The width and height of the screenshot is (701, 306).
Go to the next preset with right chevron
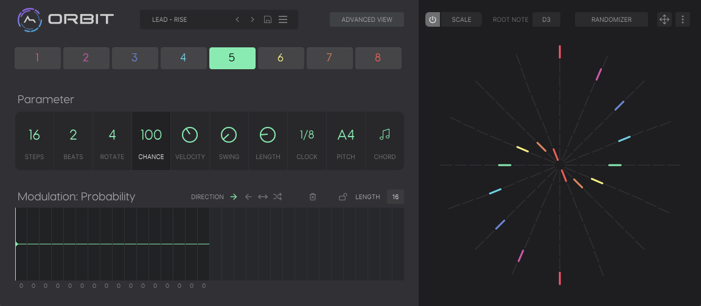[253, 19]
